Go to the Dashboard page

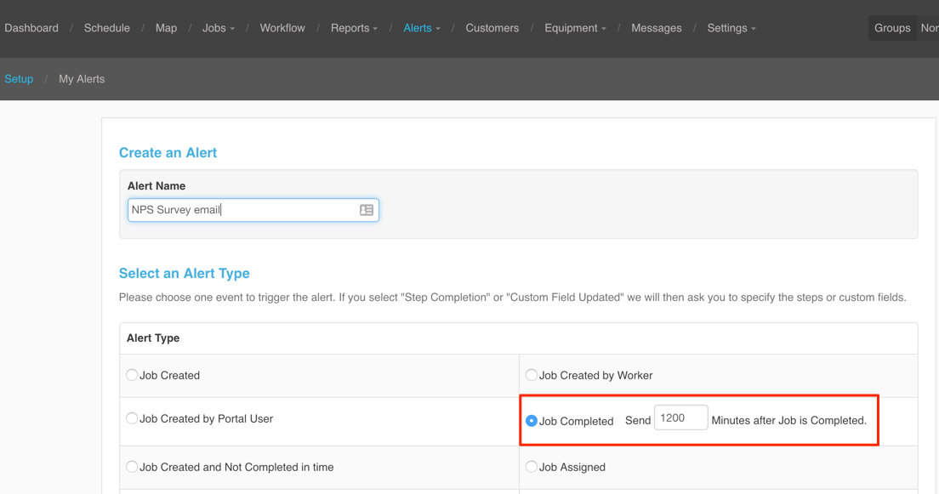click(x=31, y=28)
